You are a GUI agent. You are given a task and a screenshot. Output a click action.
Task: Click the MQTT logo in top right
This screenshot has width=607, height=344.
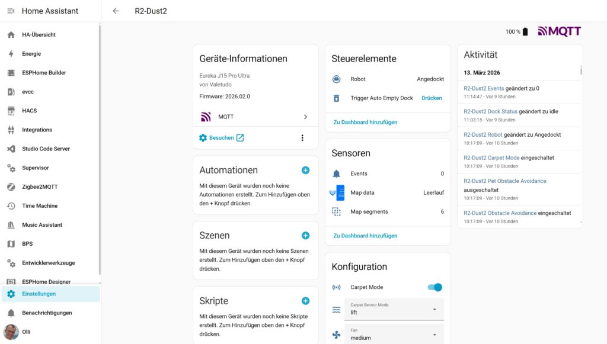click(559, 31)
